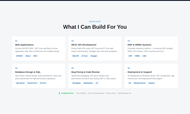Viewport: 190px width, 114px height.
Task: Select the Database Design & SQL card title
Action: 28,72
